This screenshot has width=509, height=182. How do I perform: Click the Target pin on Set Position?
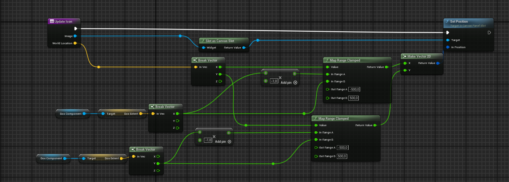coord(448,40)
